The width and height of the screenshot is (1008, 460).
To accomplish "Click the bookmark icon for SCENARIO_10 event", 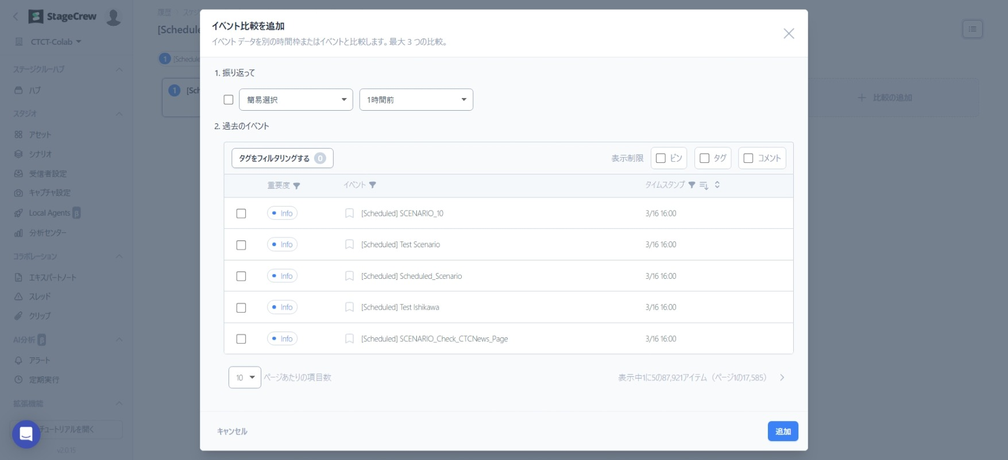I will [349, 213].
